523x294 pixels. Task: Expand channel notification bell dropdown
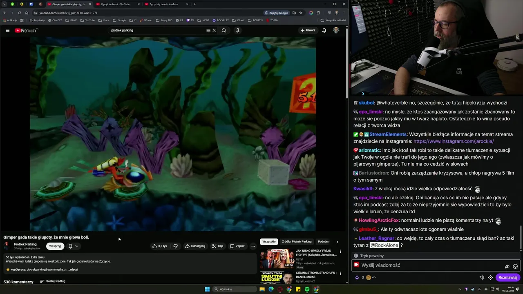[x=73, y=246]
